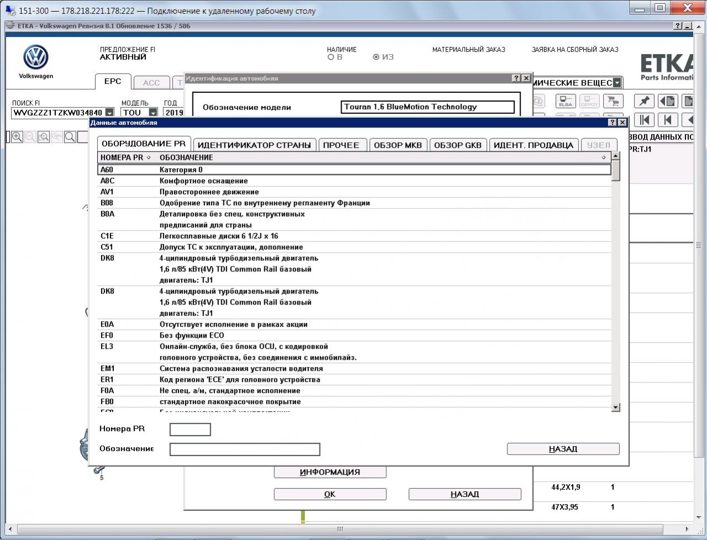
Task: Select row FB0 стандартное лакокрасочное покрытие
Action: click(354, 402)
